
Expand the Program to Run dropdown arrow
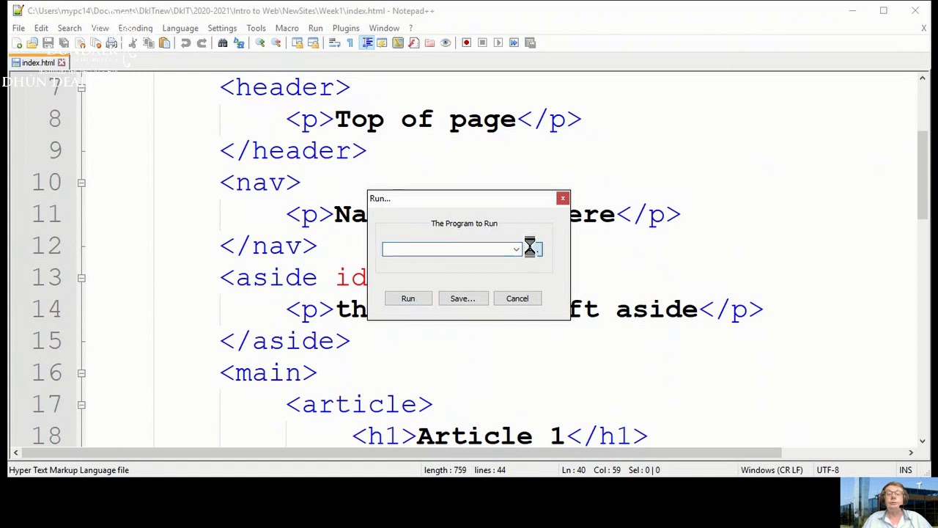click(516, 250)
